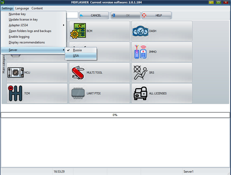
Task: Select the checked Russia server option
Action: (81, 50)
